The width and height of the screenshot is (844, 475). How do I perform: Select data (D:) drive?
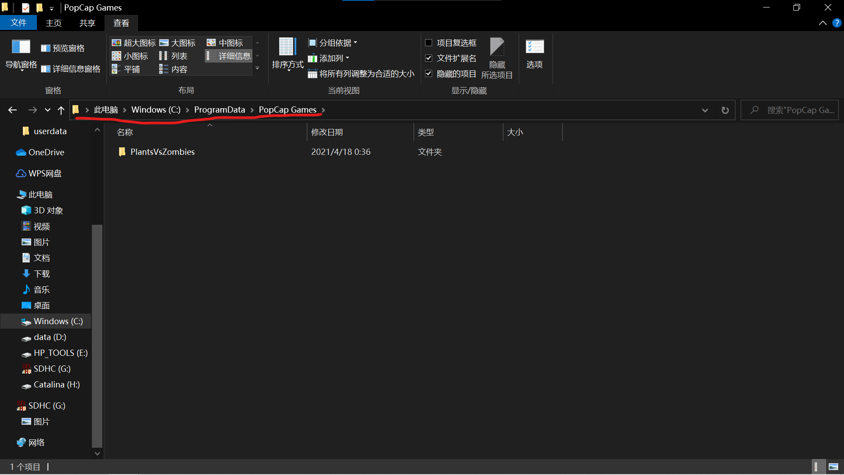pyautogui.click(x=44, y=337)
